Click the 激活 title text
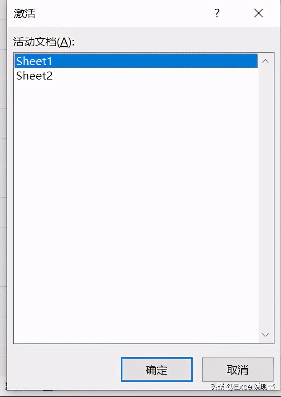 pos(25,14)
